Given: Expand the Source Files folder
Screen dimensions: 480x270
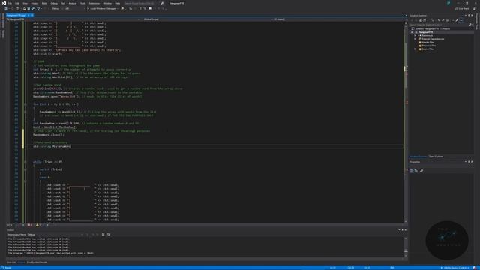Looking at the screenshot, I should coord(415,49).
